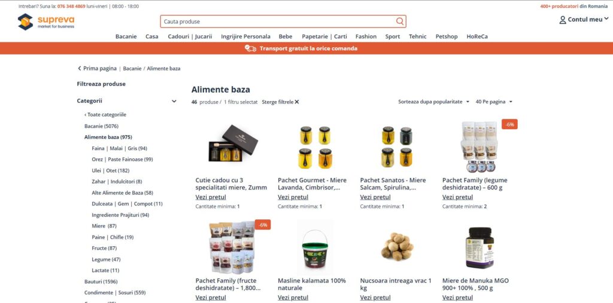This screenshot has width=613, height=303.
Task: Open the Bacanie menu item
Action: 126,36
